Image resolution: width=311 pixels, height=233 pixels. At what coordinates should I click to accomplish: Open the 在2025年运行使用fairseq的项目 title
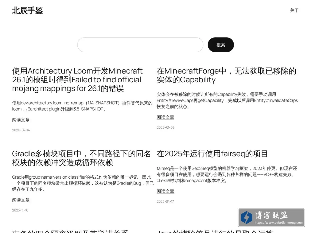coord(212,154)
